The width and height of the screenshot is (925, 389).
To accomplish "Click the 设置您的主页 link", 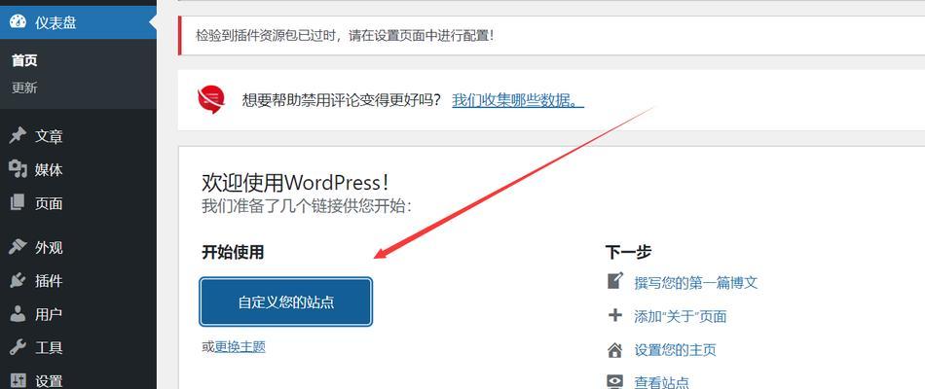I will 675,350.
